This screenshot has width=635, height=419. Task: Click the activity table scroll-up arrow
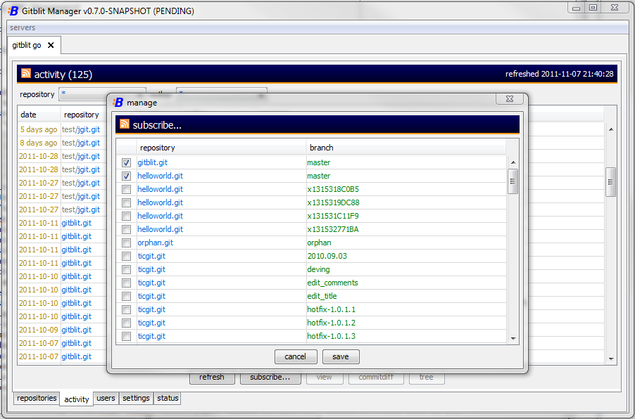point(610,129)
